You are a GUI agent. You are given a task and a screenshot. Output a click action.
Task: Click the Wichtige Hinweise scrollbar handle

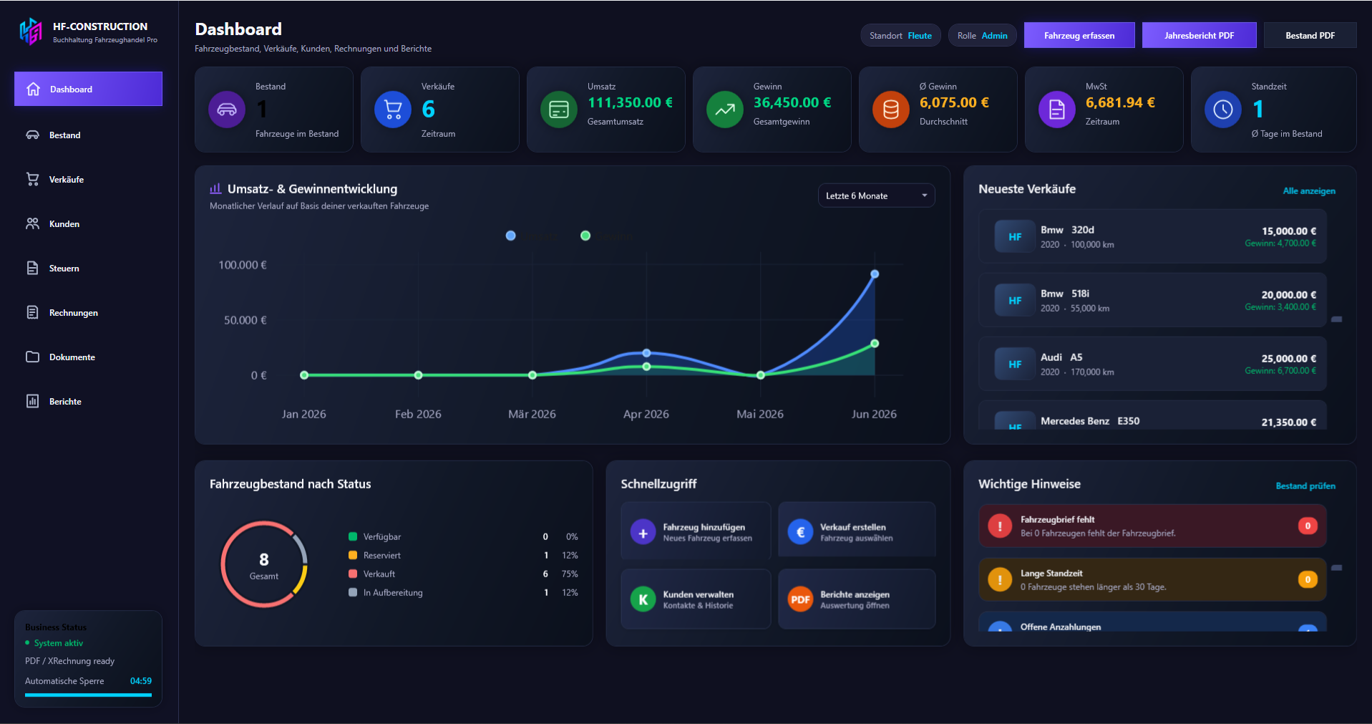[1336, 567]
